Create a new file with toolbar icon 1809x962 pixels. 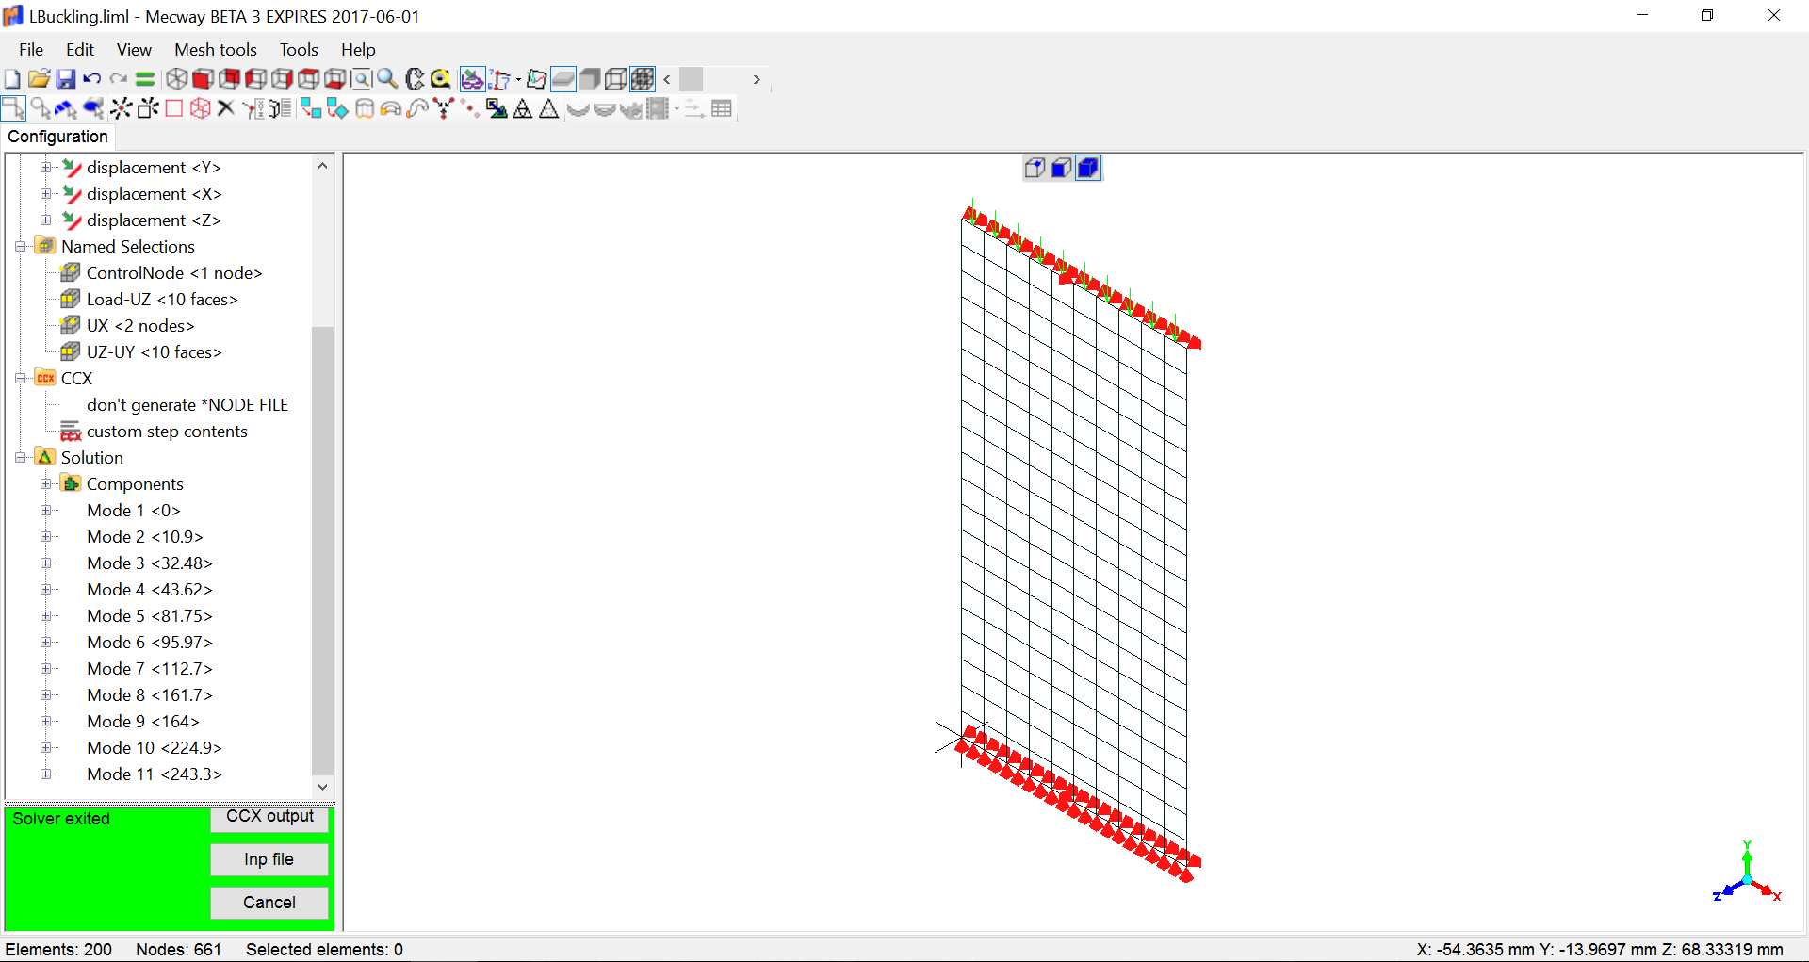click(x=12, y=79)
